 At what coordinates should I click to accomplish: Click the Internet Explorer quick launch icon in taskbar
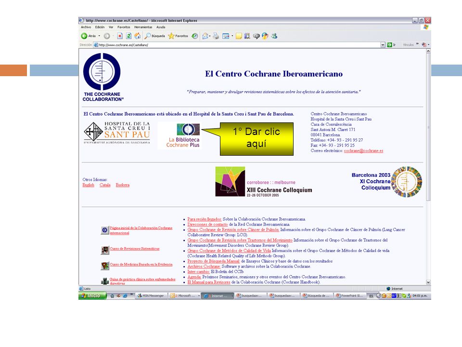(x=125, y=295)
